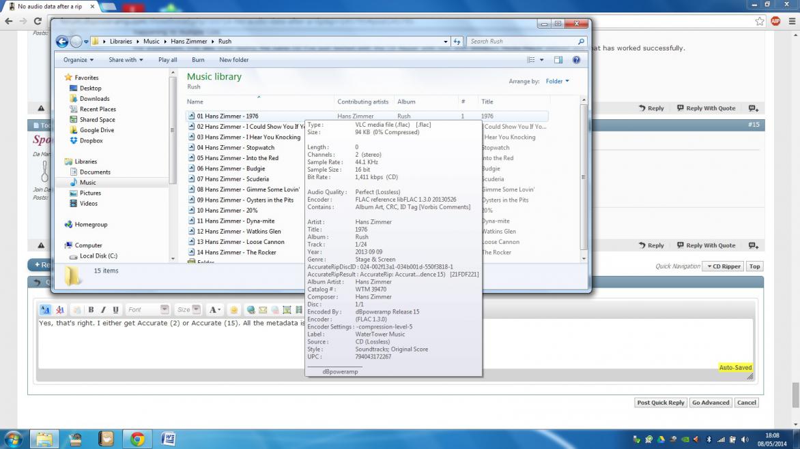800x449 pixels.
Task: Change view using the view mode icon
Action: (x=531, y=60)
